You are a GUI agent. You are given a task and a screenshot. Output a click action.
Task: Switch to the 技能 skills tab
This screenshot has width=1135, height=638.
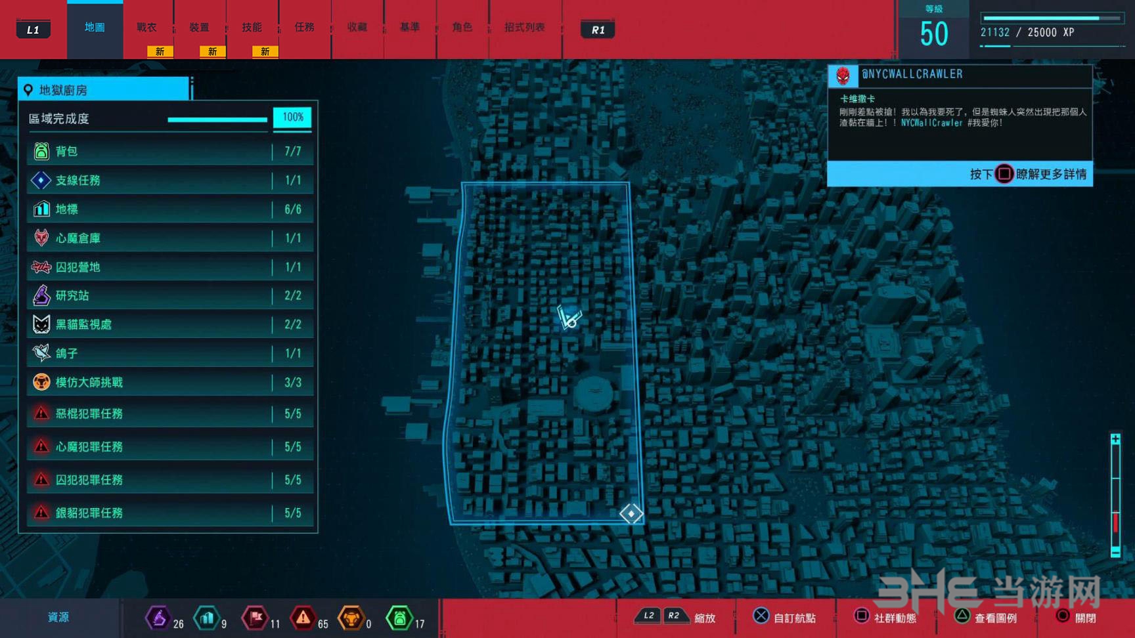pyautogui.click(x=252, y=28)
